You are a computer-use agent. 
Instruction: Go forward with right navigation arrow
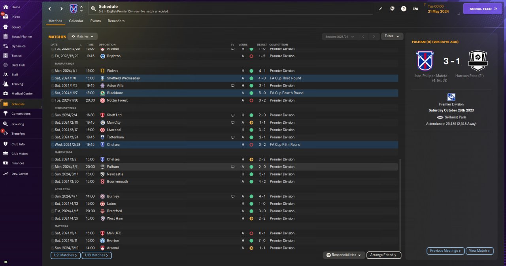[x=61, y=9]
